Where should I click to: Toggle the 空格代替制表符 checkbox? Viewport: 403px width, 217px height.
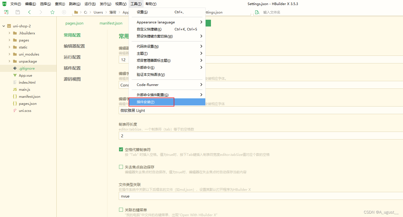tap(121, 149)
